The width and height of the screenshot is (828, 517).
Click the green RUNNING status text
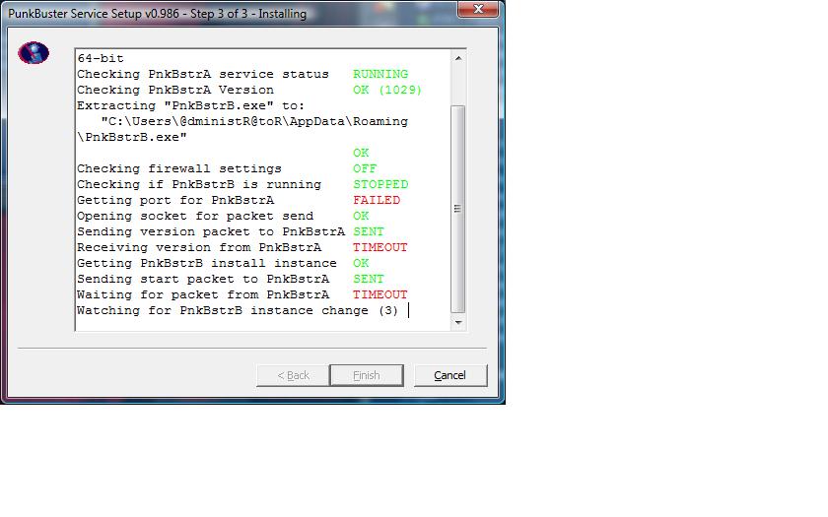(380, 74)
